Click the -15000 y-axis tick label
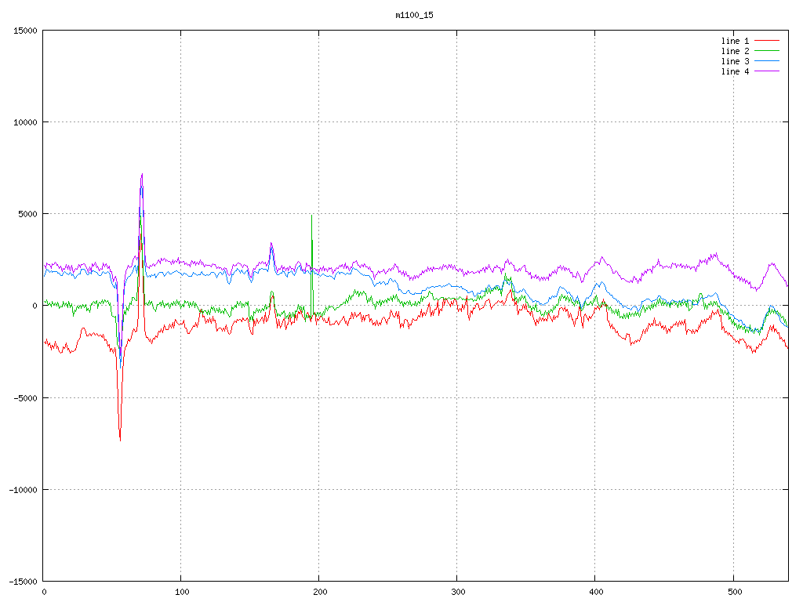 tap(23, 581)
